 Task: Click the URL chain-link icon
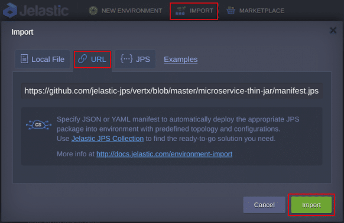click(x=83, y=59)
